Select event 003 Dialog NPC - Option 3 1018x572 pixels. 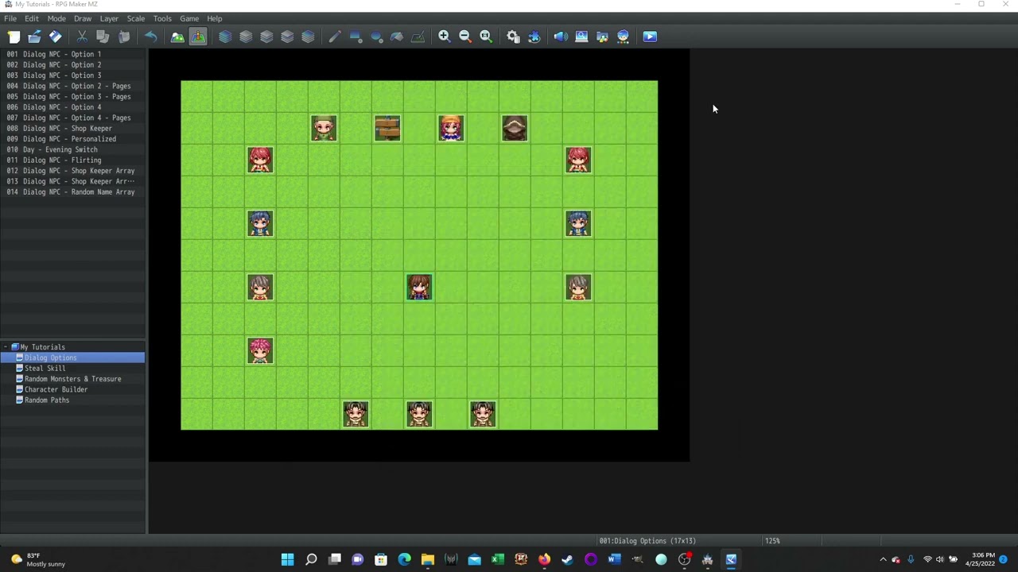[x=72, y=75]
